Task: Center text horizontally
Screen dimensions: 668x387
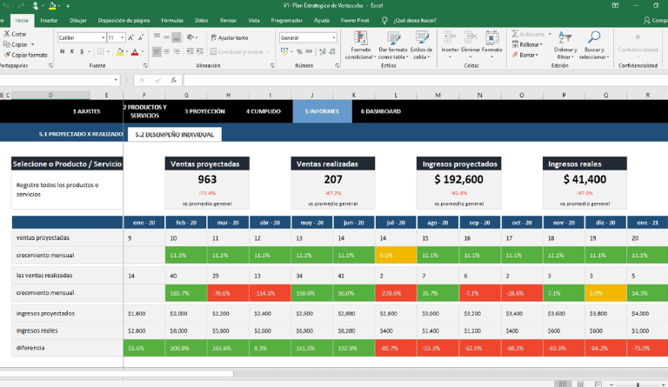Action: point(167,51)
